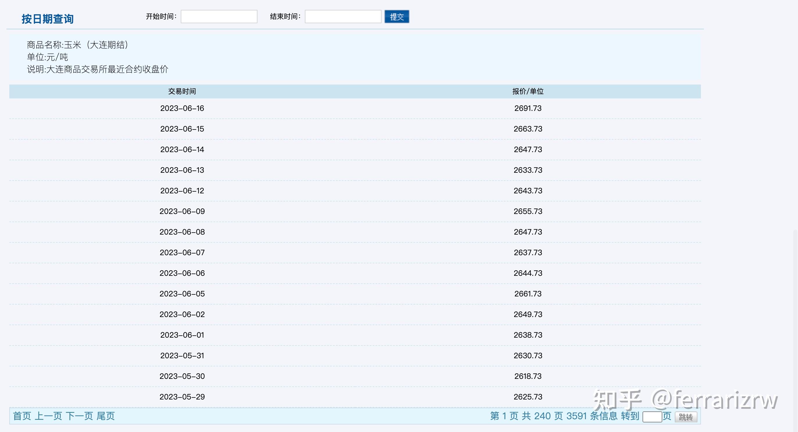
Task: Click the 开始时间 start date input
Action: (219, 17)
